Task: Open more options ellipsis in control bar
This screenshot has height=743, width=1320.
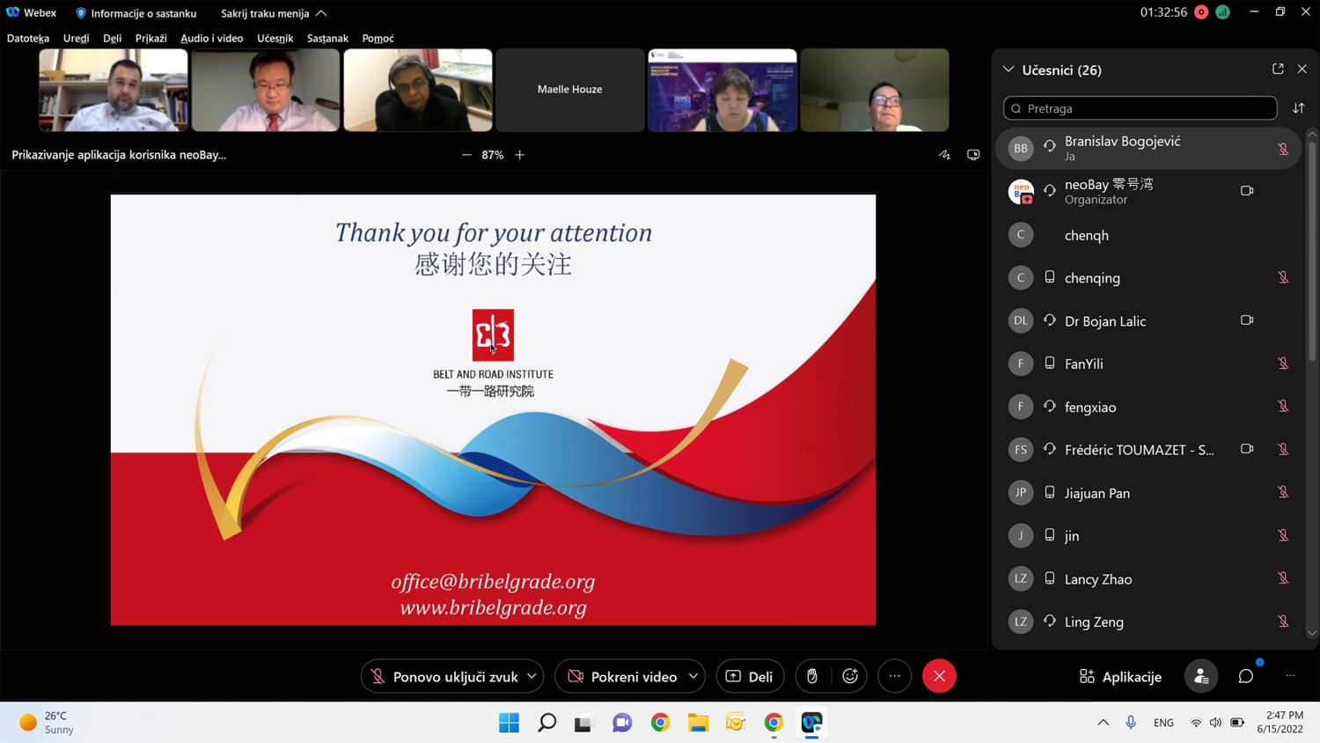Action: click(x=895, y=676)
